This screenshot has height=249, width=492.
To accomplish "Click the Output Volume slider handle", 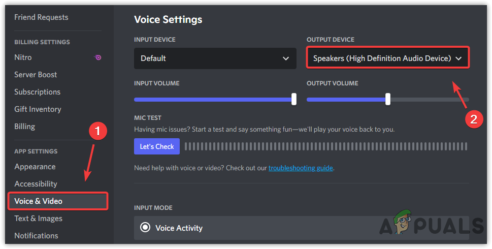I will click(388, 99).
